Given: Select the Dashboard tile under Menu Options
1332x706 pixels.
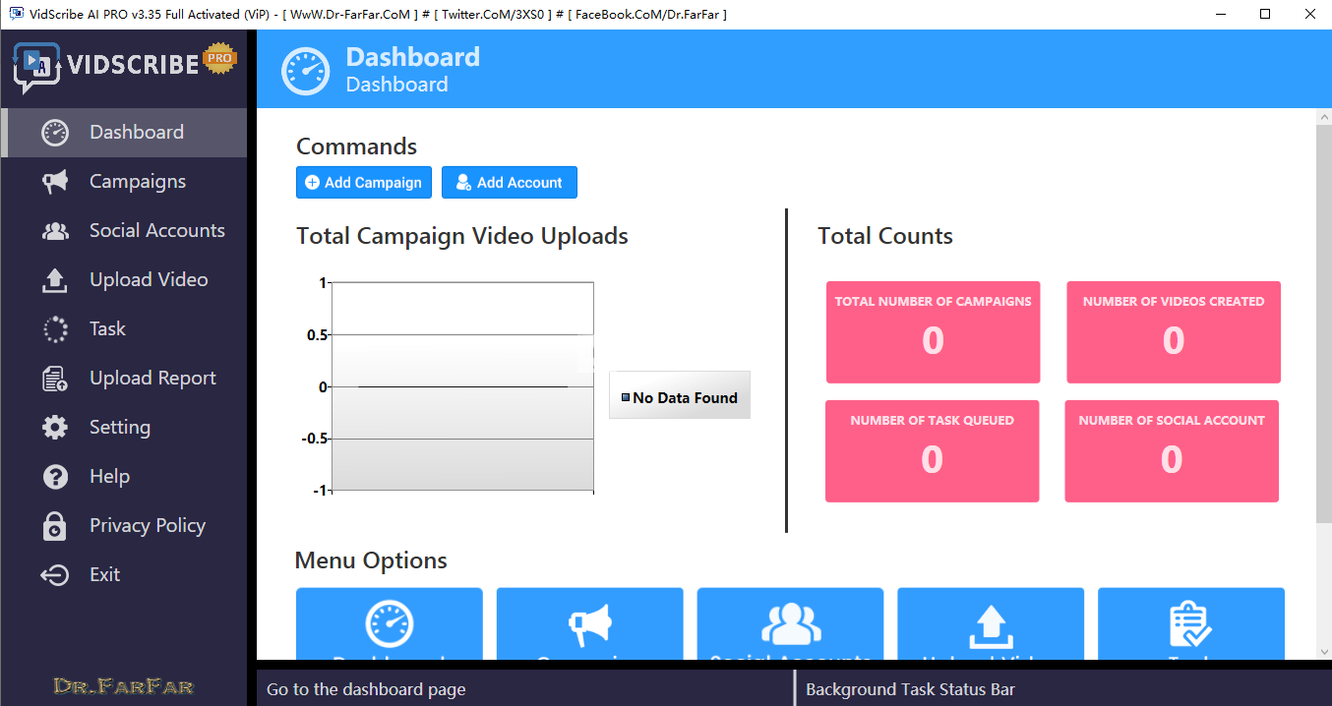Looking at the screenshot, I should pyautogui.click(x=390, y=623).
